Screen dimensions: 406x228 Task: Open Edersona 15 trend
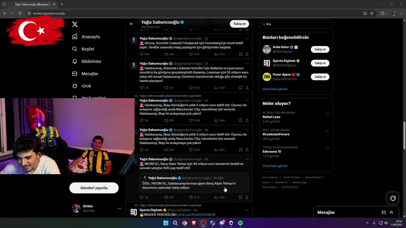pyautogui.click(x=272, y=151)
